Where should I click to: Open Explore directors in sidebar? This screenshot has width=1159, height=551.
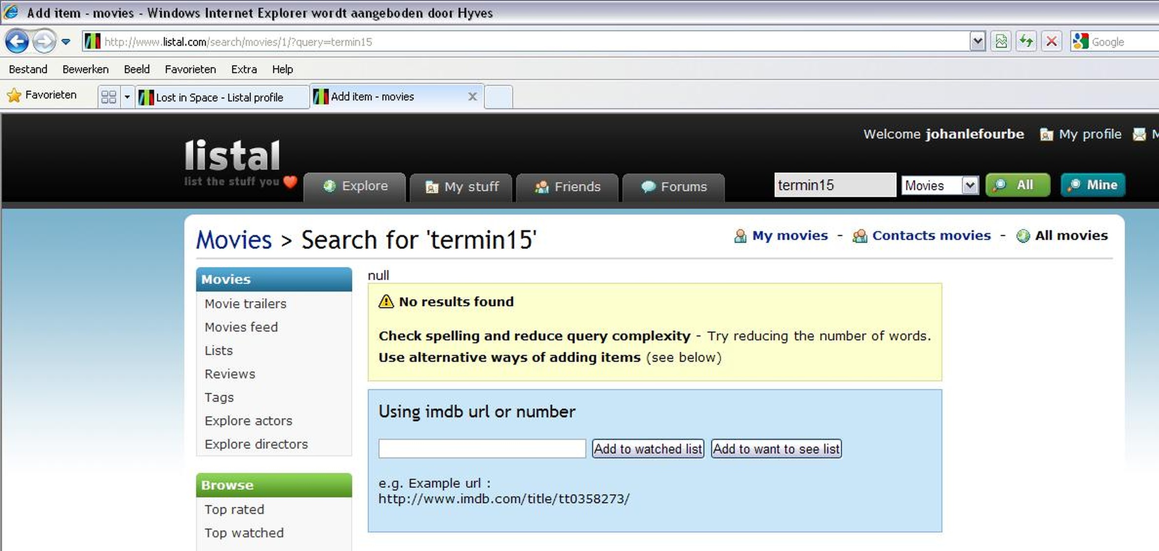[256, 444]
